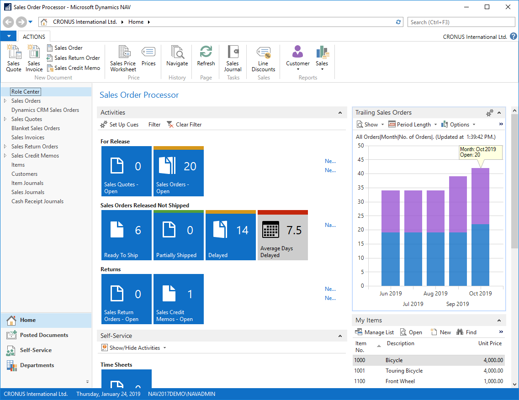Select the ACTIONS ribbon tab
The height and width of the screenshot is (400, 519).
pyautogui.click(x=34, y=37)
